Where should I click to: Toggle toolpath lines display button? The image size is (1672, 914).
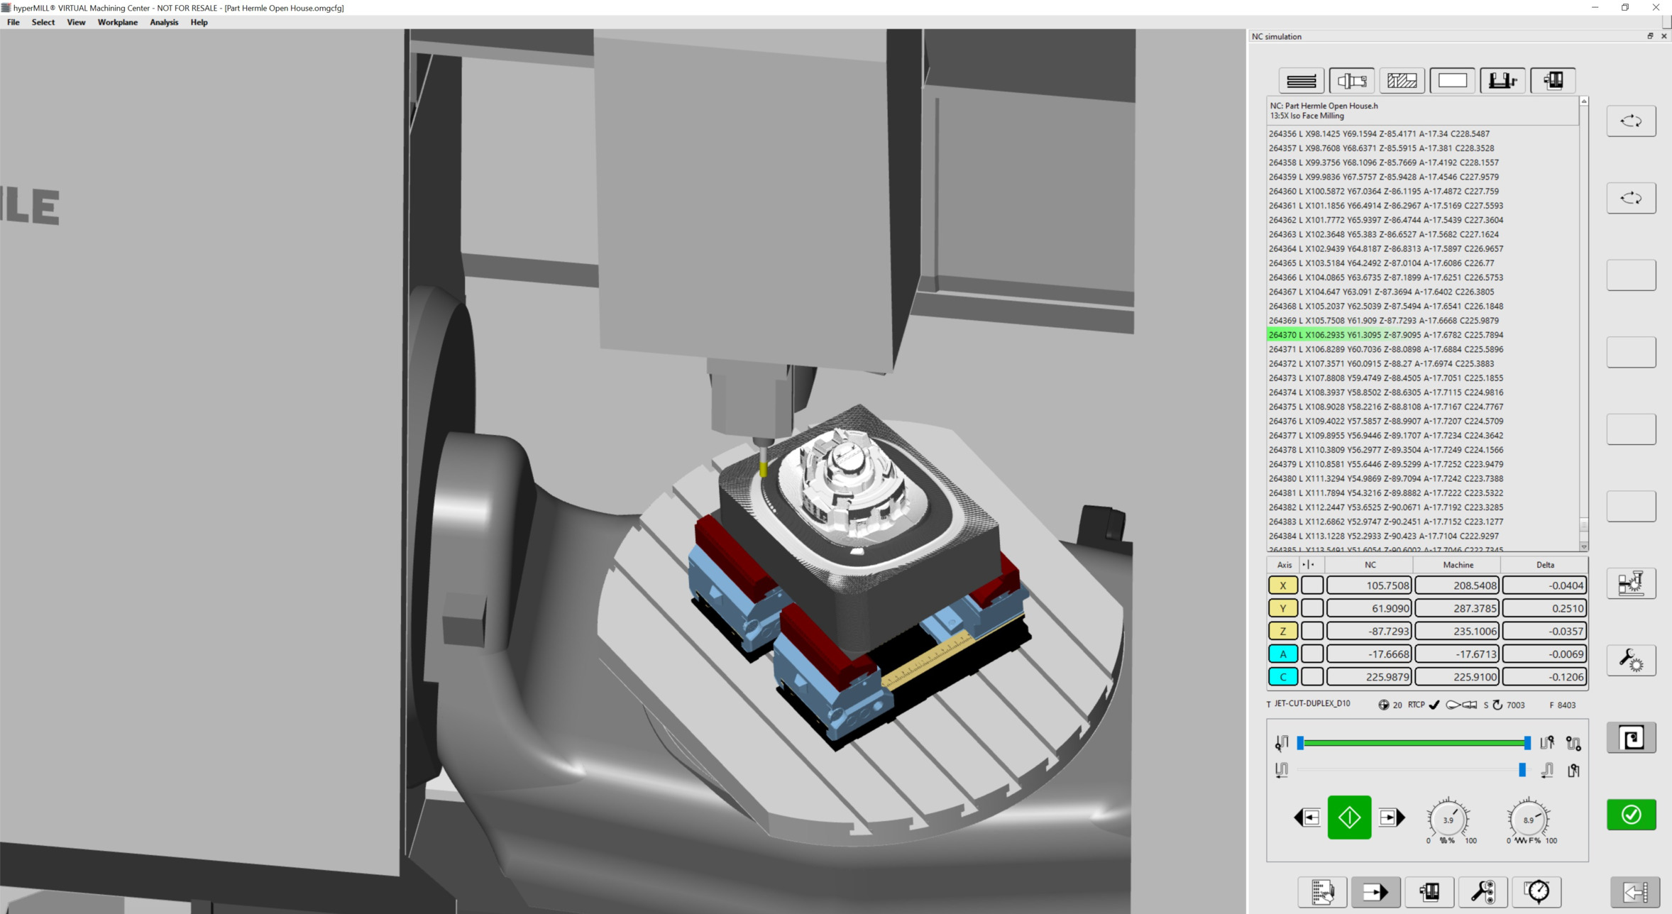(x=1301, y=81)
